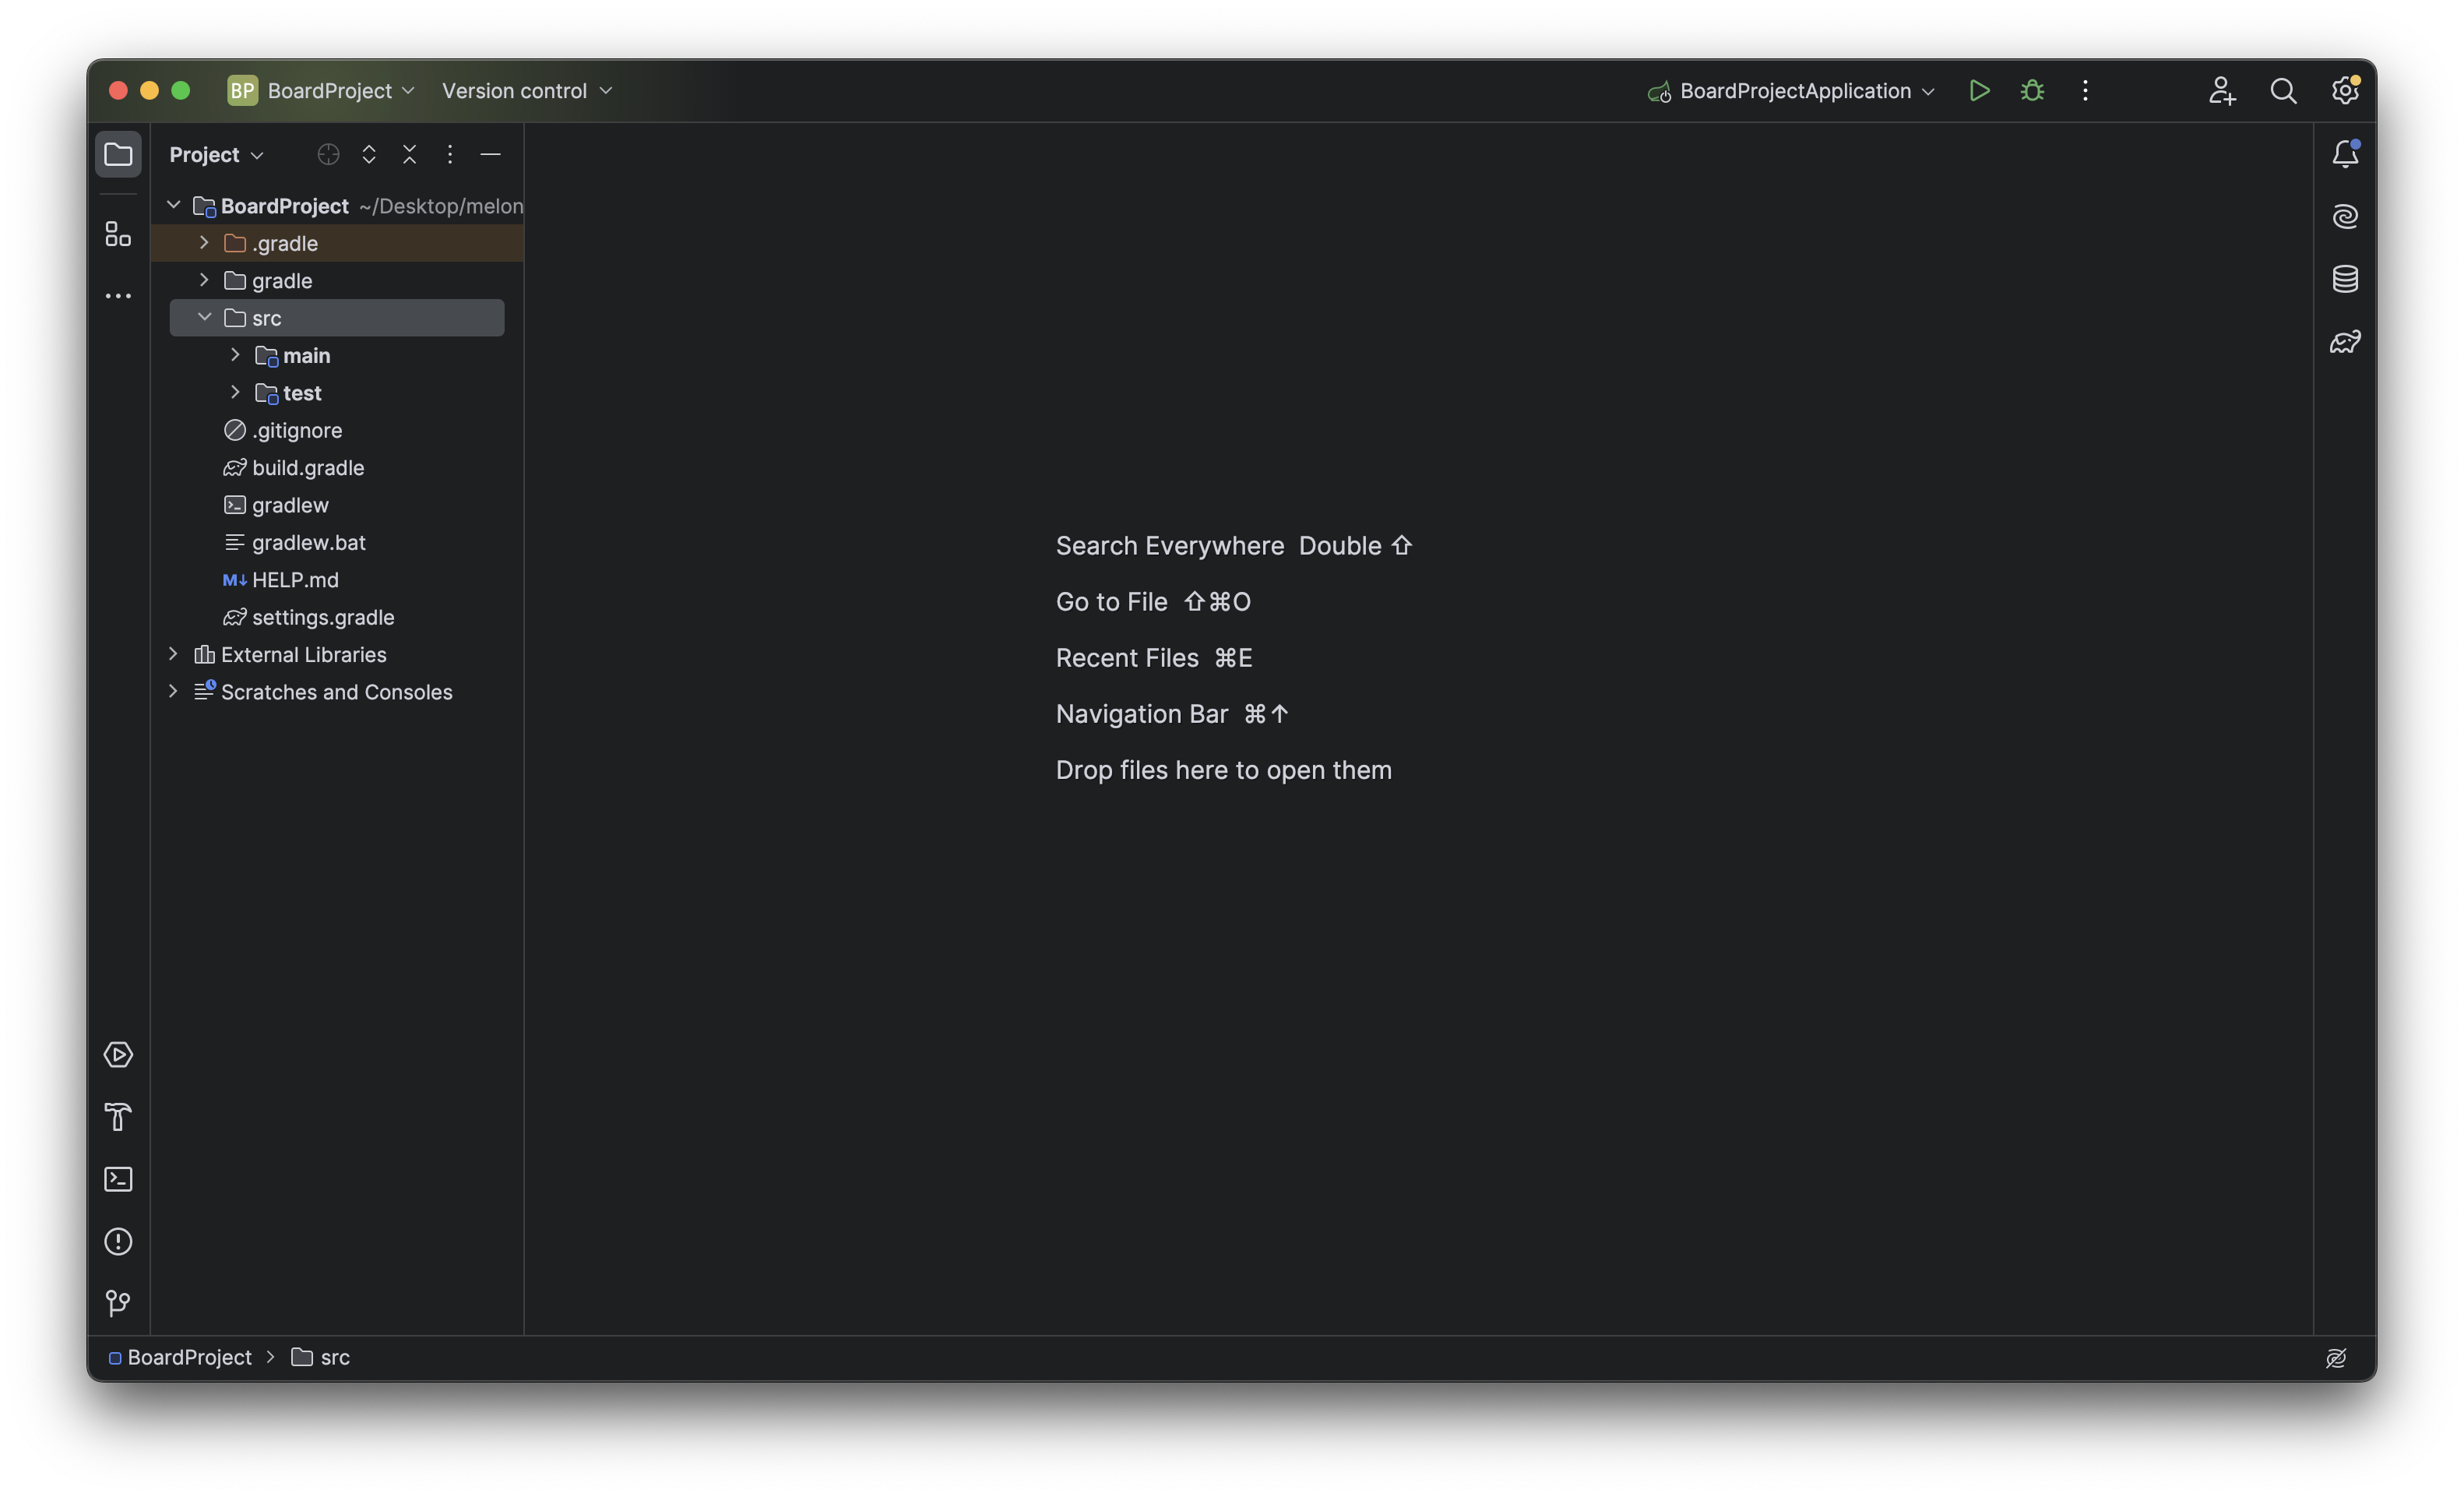Open the Build hammer tool window
The height and width of the screenshot is (1497, 2464).
(x=118, y=1117)
